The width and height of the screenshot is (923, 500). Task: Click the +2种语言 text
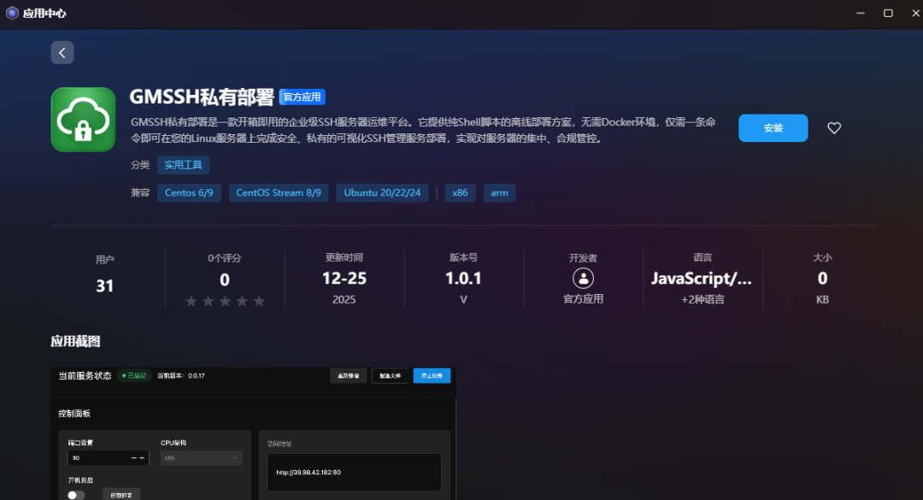(x=703, y=299)
